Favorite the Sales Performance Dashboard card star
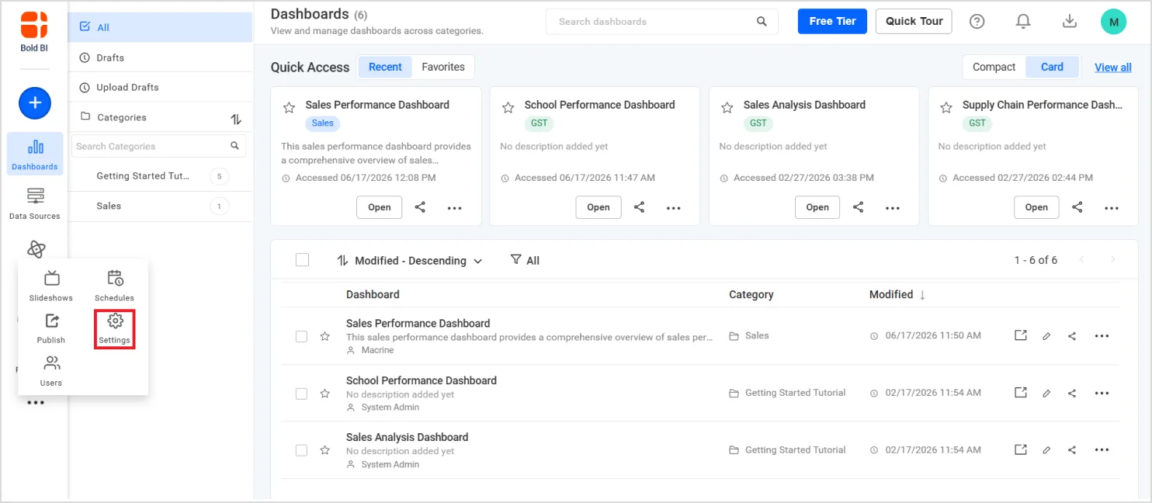The width and height of the screenshot is (1152, 503). point(289,108)
